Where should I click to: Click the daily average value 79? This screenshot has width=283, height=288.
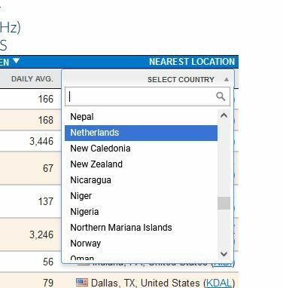[48, 283]
